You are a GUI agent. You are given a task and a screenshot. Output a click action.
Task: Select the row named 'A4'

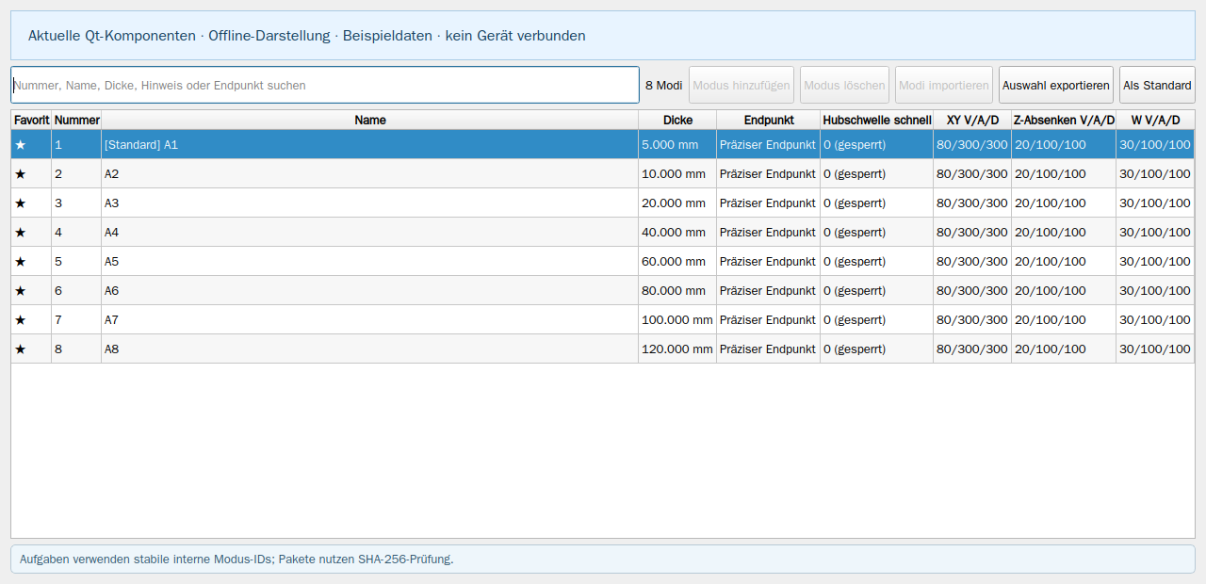(x=603, y=233)
